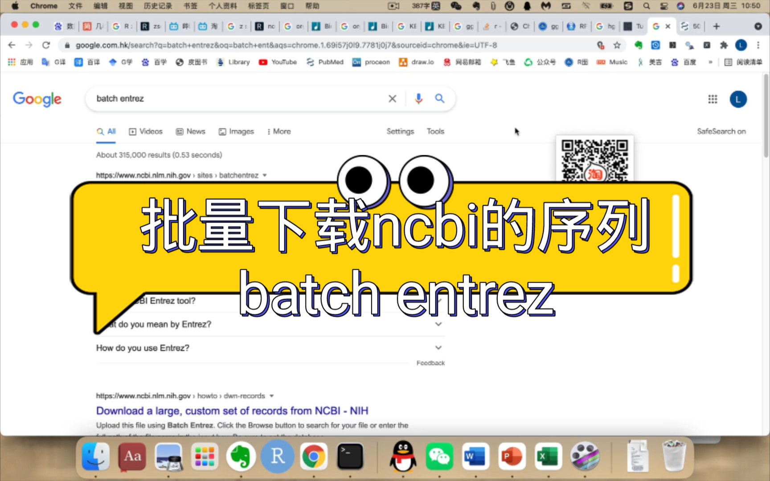Send Feedback on People also ask
The height and width of the screenshot is (481, 770).
(430, 363)
